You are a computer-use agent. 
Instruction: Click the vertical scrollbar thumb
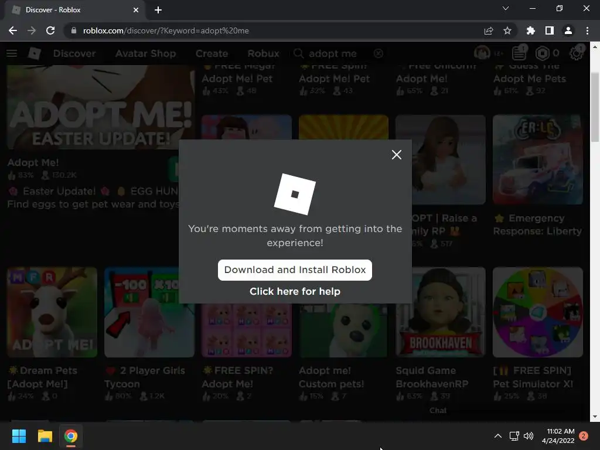pos(594,107)
